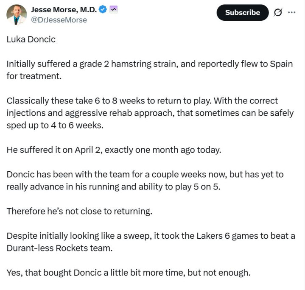Click the 'Initially suffered a grade 2' sentence
Screen dimensions: 305x290
pos(150,64)
